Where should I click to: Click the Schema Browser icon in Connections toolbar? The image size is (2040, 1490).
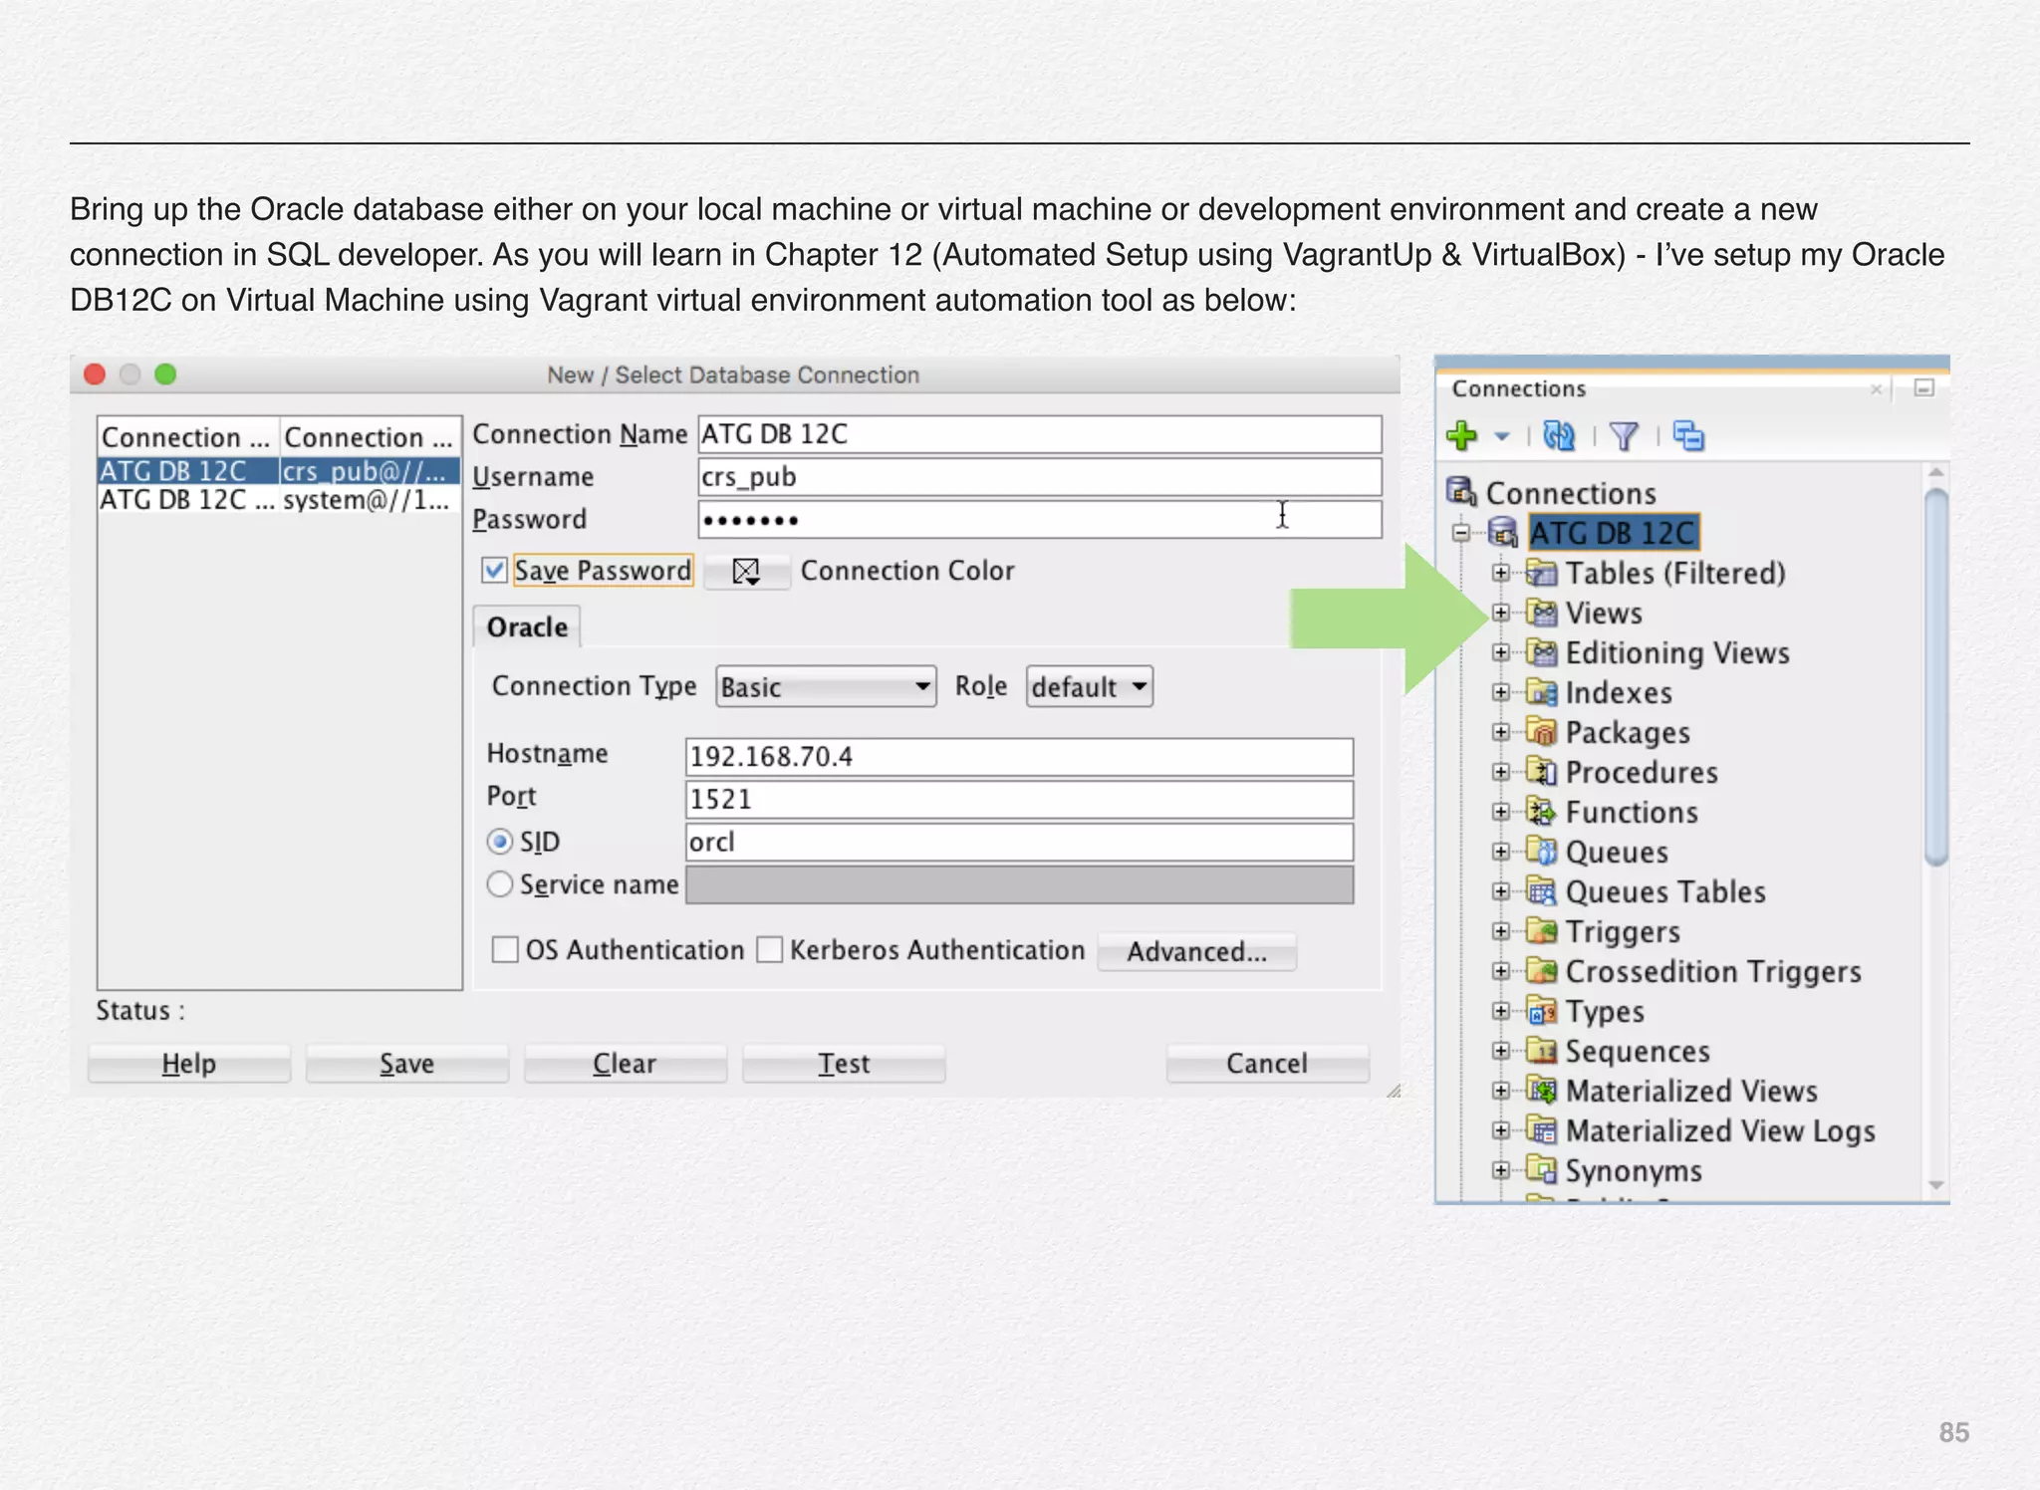pos(1688,435)
